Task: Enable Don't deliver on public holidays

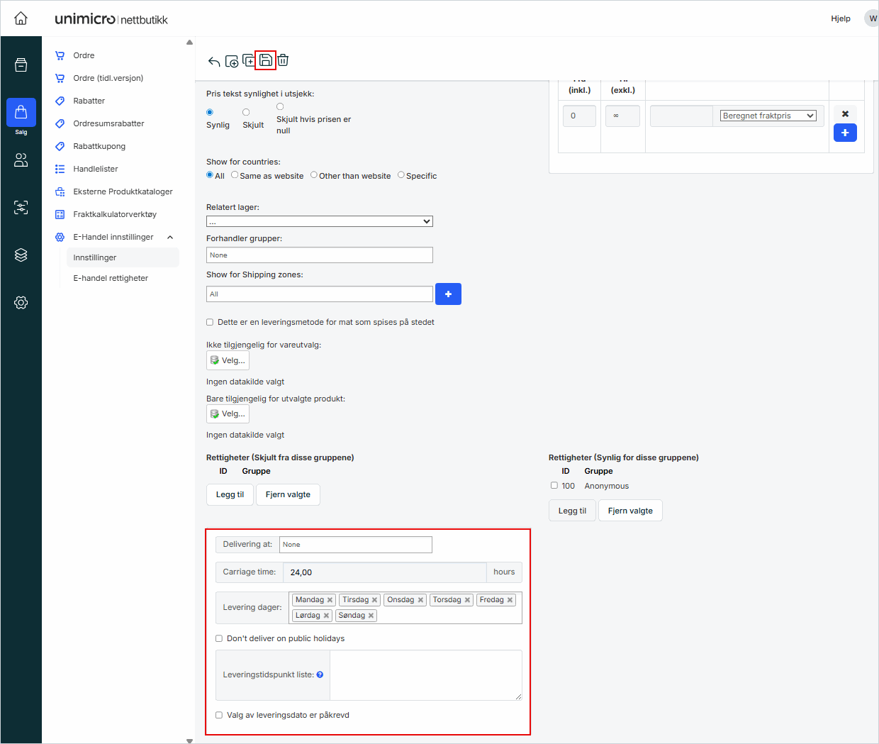Action: (x=219, y=638)
